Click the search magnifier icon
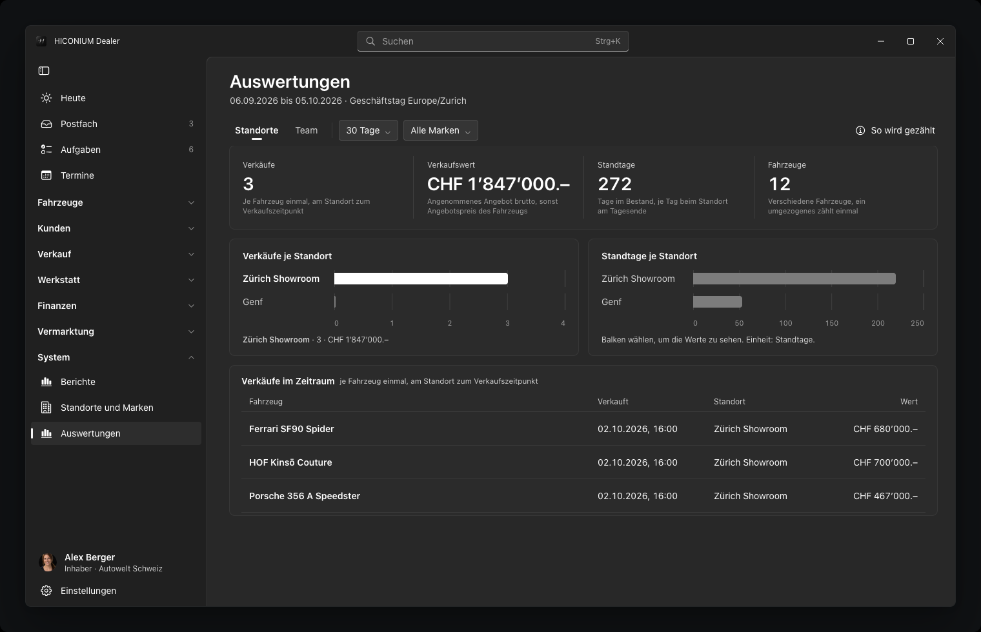This screenshot has height=632, width=981. 370,41
